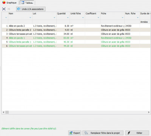Screen dimensions: 151x136
Task: Open the filter dropdown of Unité fiche column
Action: pyautogui.click(x=83, y=17)
